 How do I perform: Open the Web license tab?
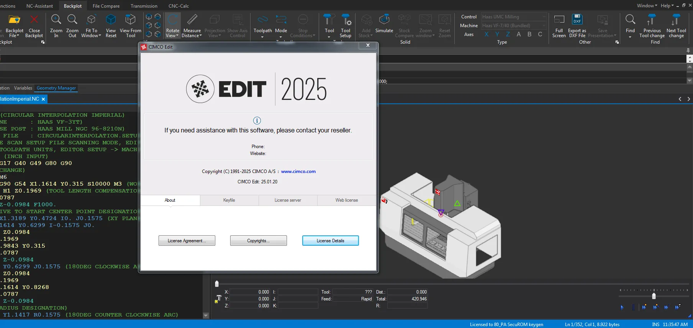coord(347,200)
